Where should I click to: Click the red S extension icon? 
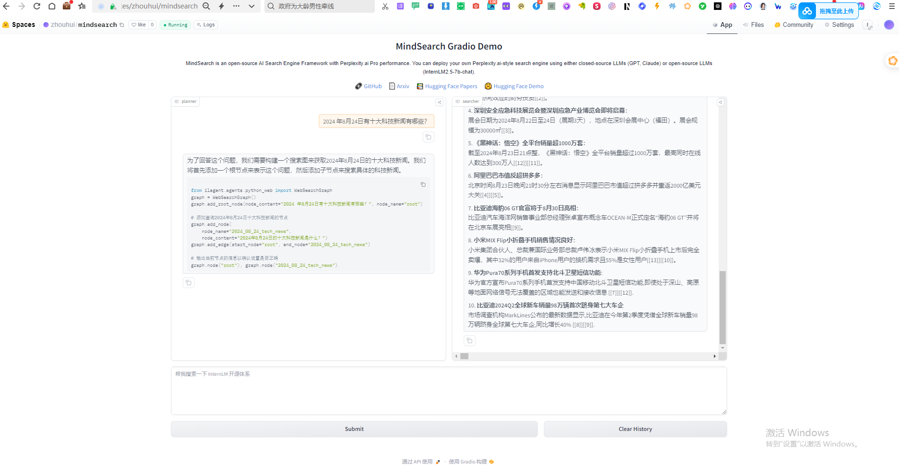[597, 6]
